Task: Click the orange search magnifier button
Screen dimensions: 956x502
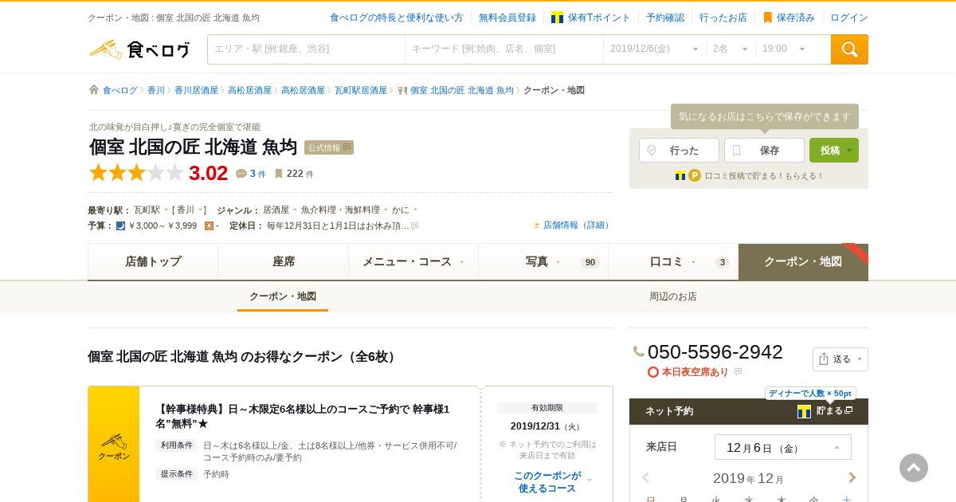Action: (x=849, y=49)
